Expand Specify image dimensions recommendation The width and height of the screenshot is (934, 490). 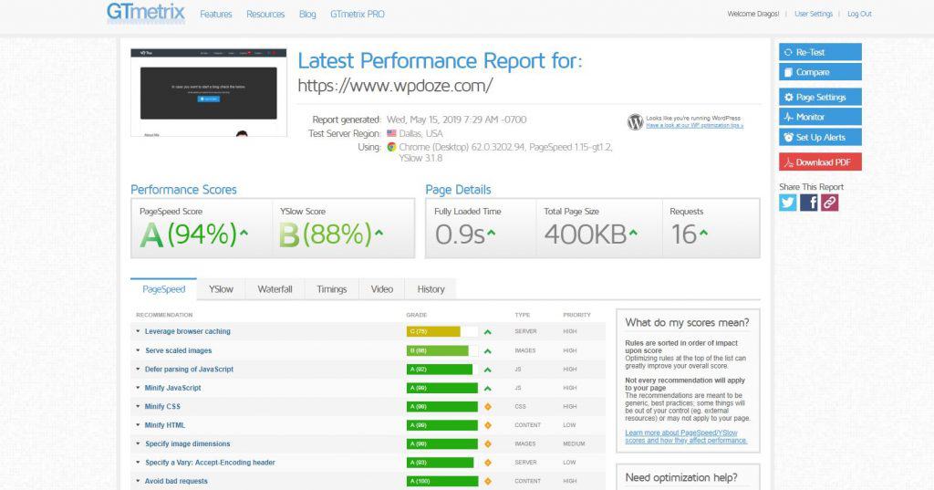coord(187,443)
